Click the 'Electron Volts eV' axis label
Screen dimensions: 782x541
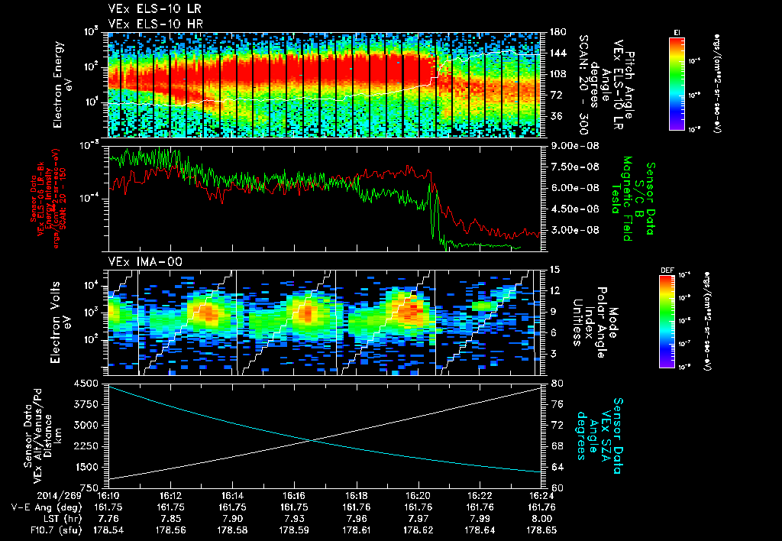[60, 322]
